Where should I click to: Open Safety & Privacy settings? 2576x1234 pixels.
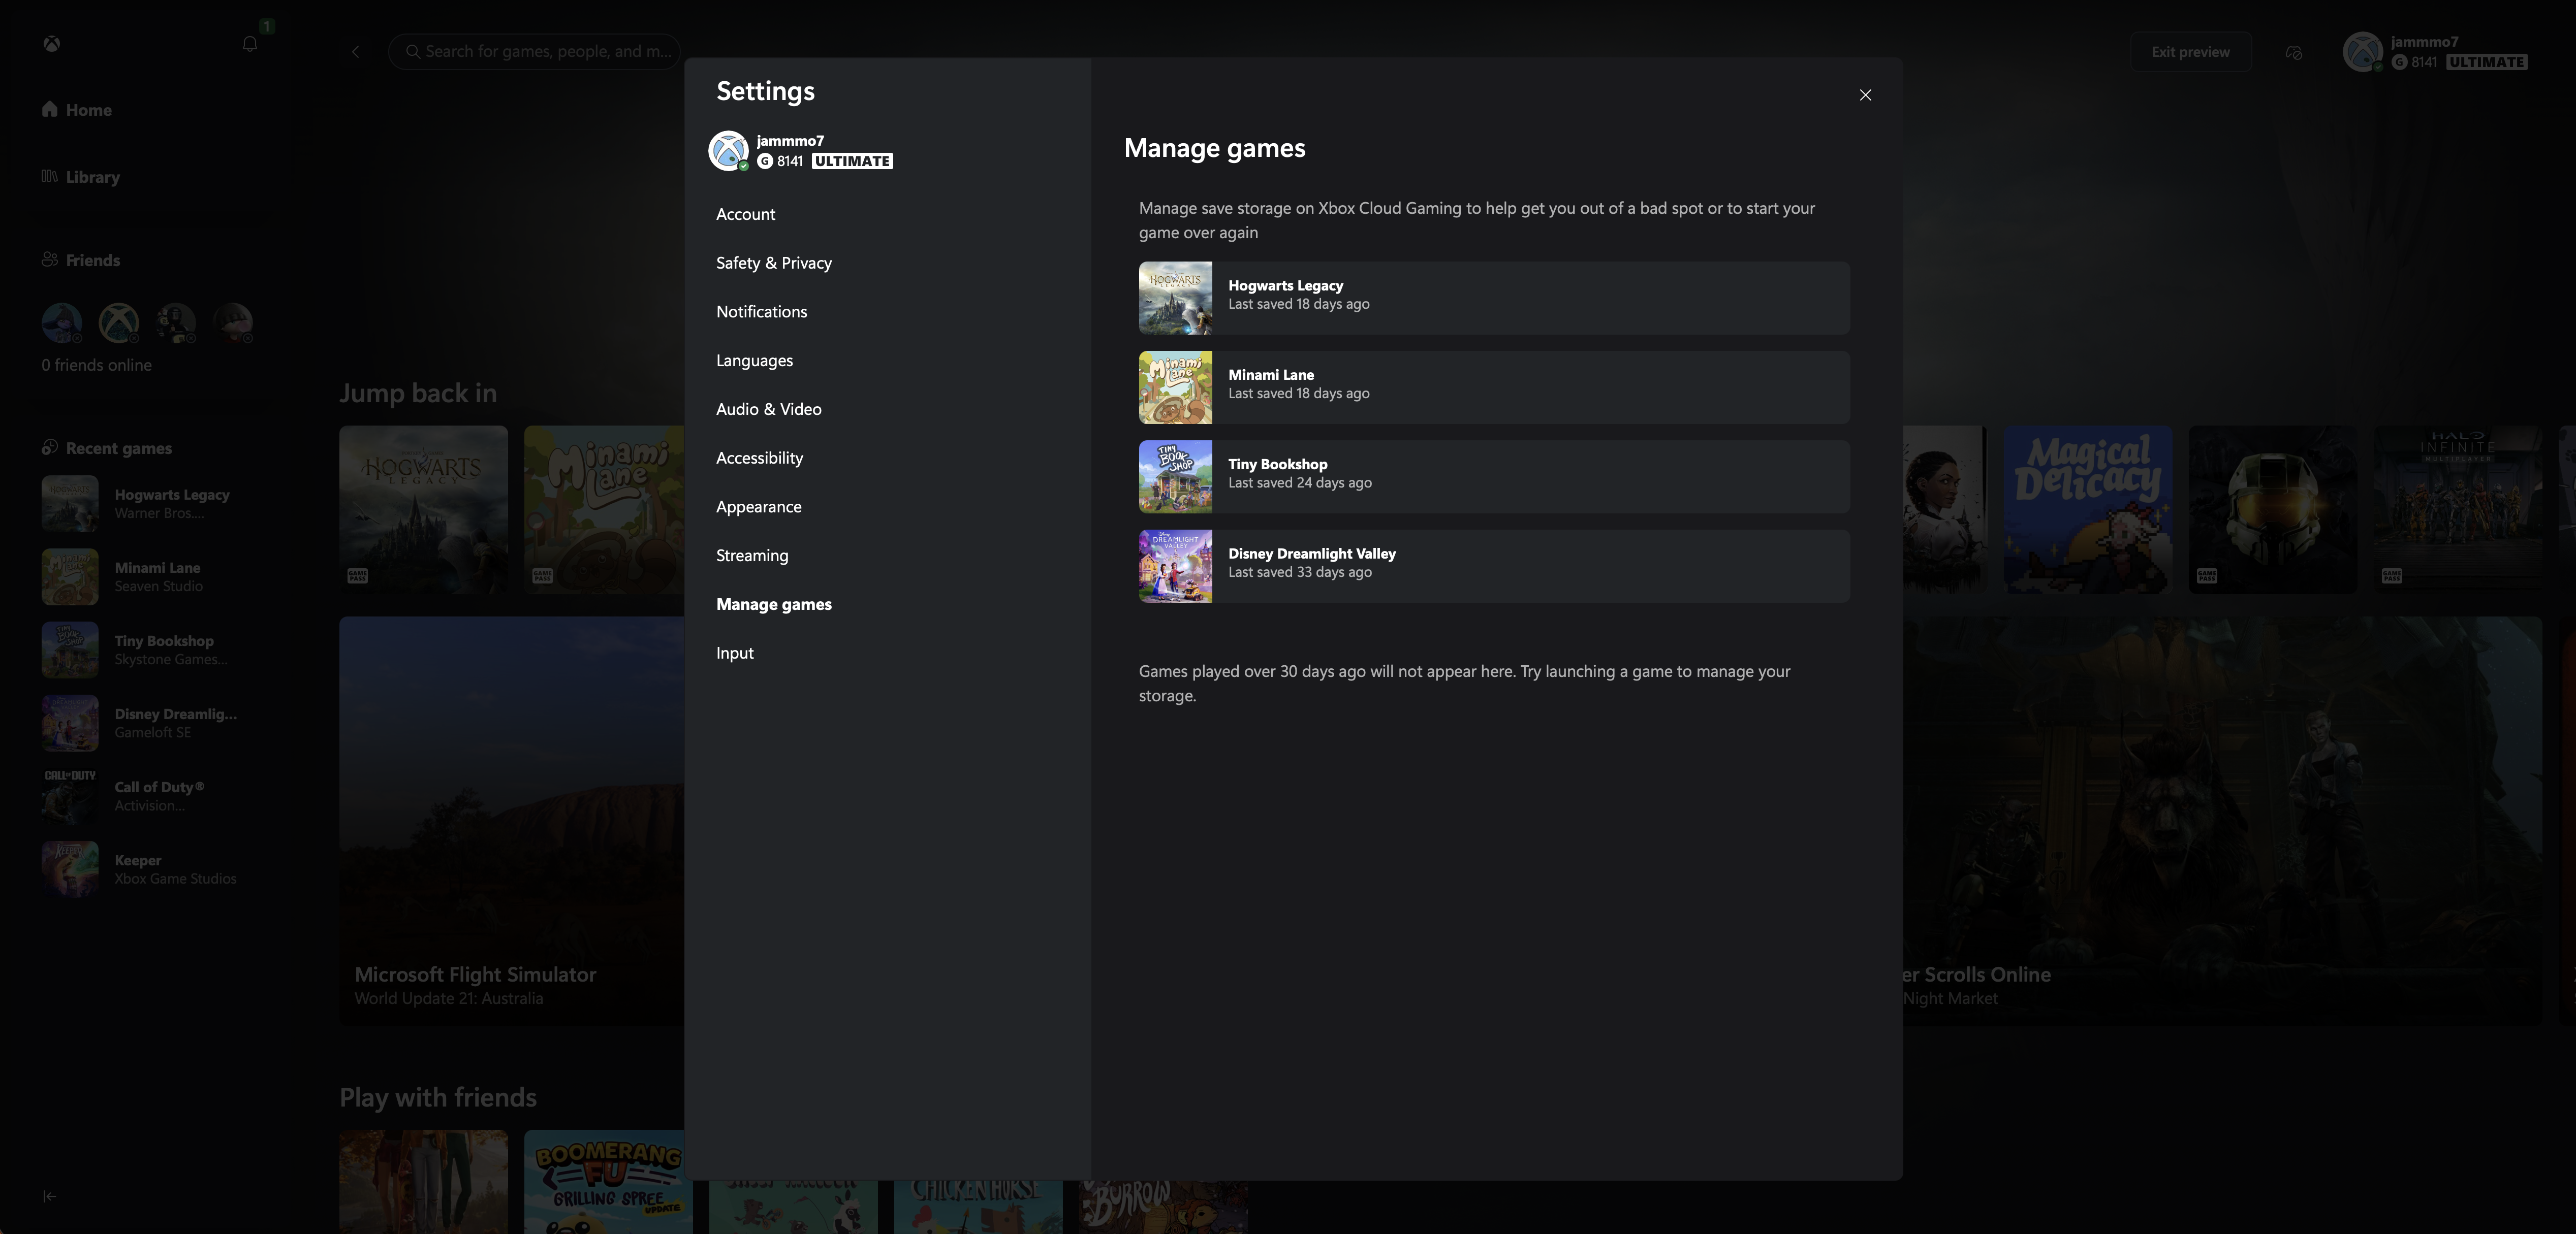[773, 263]
